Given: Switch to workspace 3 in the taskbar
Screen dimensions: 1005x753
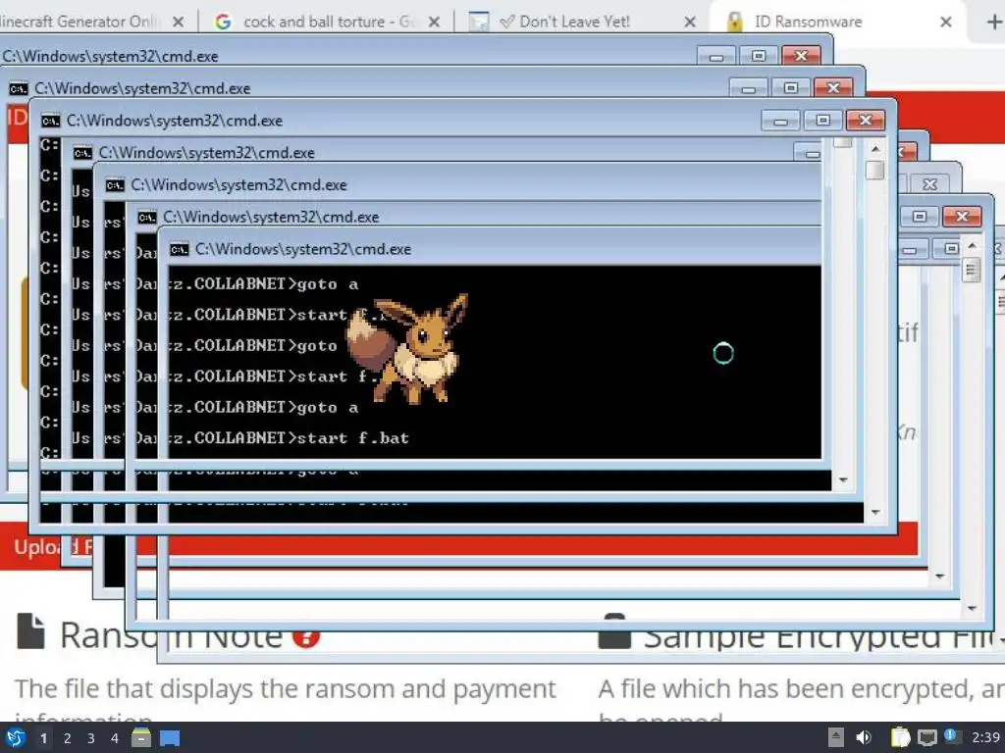Looking at the screenshot, I should [90, 738].
